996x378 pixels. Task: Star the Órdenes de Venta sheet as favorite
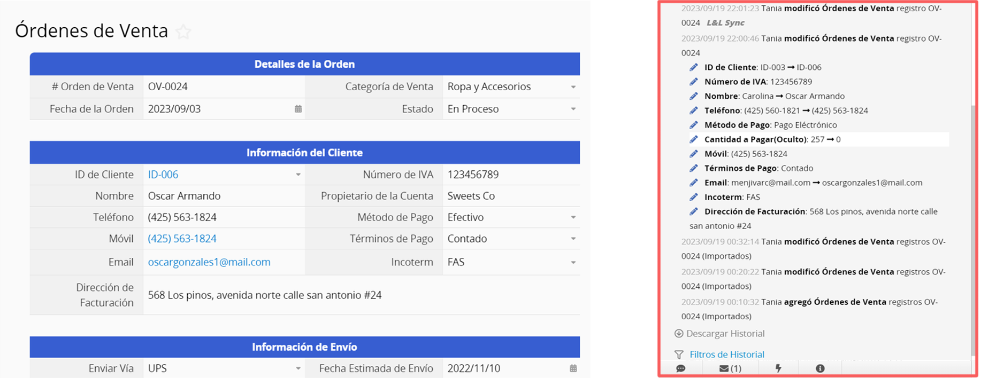[x=183, y=31]
